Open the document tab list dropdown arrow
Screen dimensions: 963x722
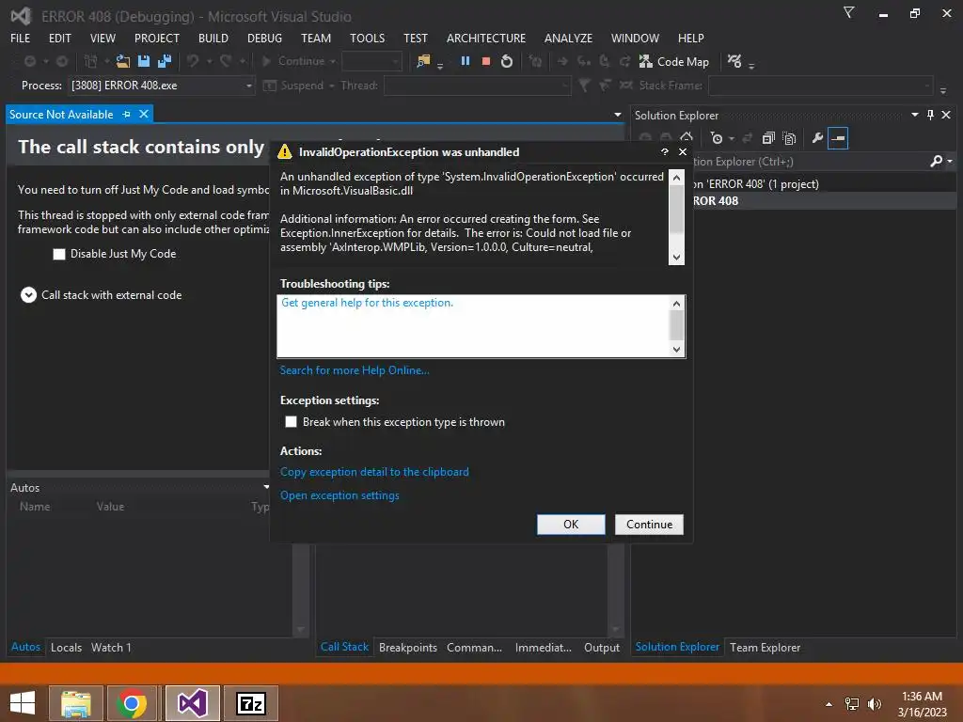coord(617,115)
